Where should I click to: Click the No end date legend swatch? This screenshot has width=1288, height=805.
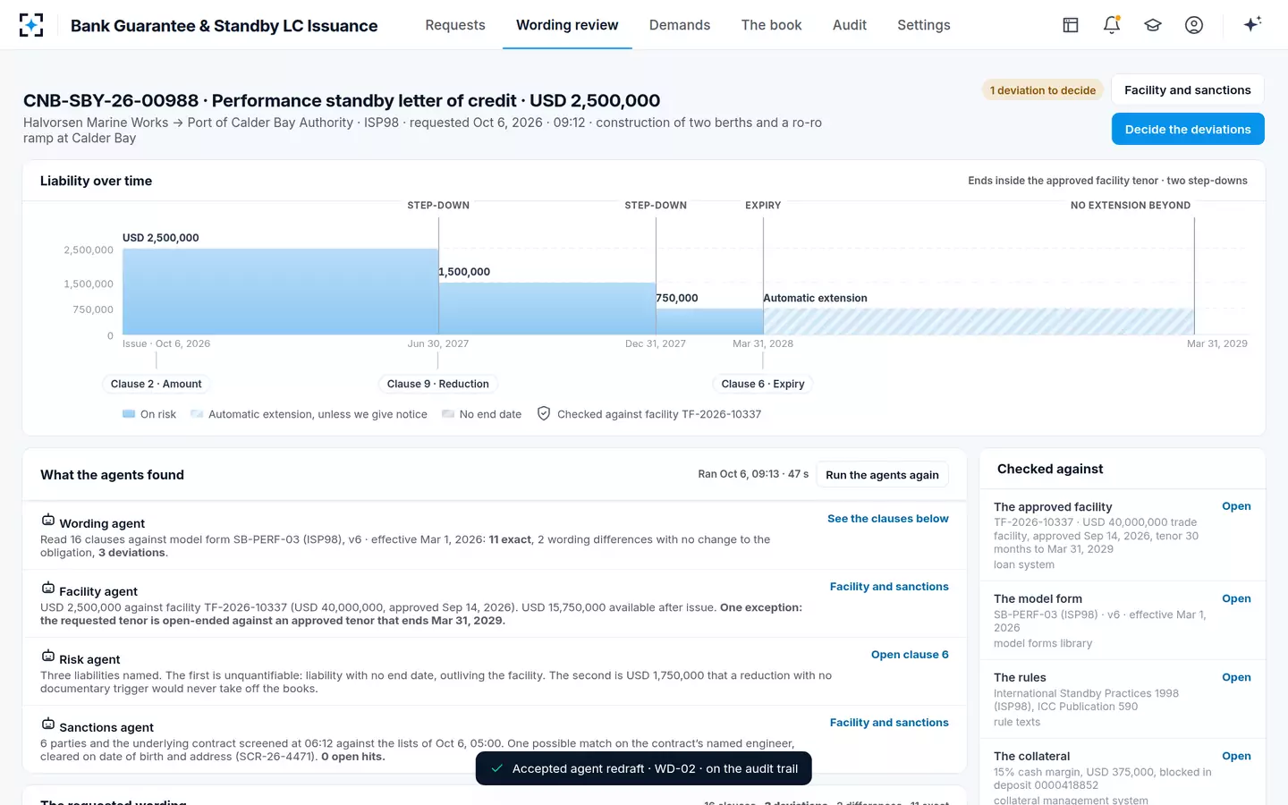(x=448, y=414)
